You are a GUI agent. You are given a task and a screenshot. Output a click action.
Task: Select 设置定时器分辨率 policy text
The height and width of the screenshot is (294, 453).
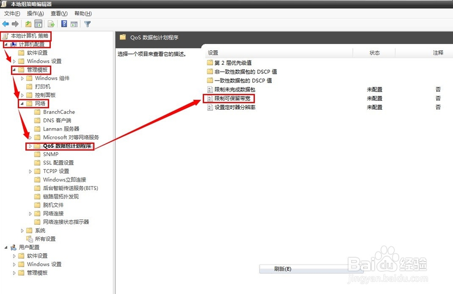click(x=235, y=107)
